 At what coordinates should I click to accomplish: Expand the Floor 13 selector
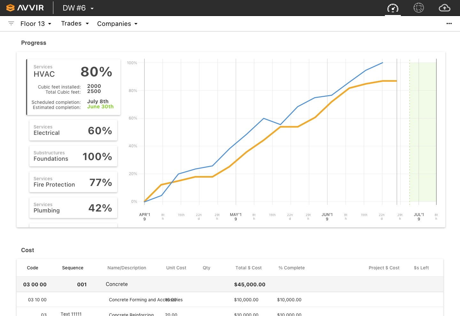[x=36, y=23]
